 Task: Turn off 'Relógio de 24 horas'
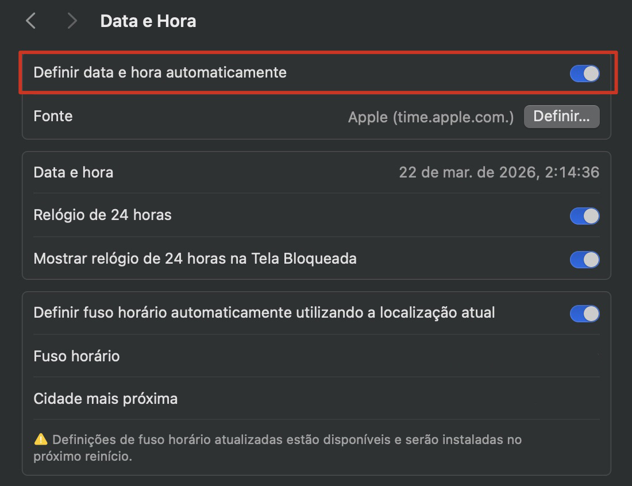click(x=584, y=216)
